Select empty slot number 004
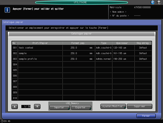 pyautogui.click(x=82, y=64)
